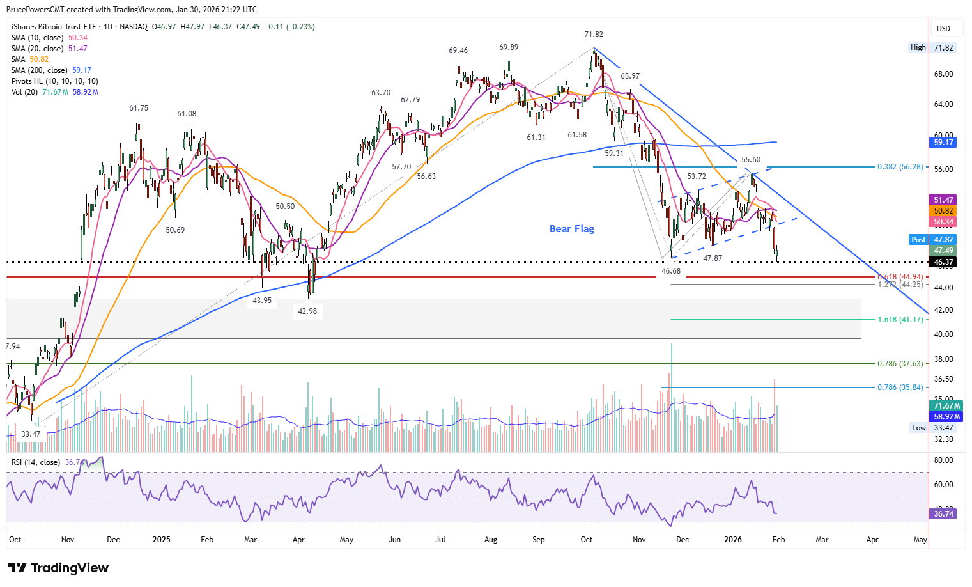Click the 71.82 peak price label
This screenshot has height=587, width=972.
point(593,35)
